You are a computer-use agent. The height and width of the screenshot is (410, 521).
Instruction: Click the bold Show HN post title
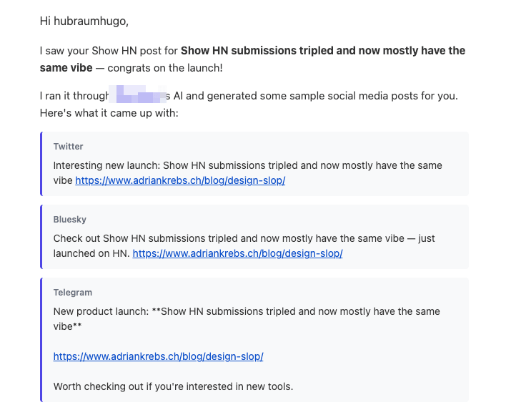pyautogui.click(x=322, y=51)
